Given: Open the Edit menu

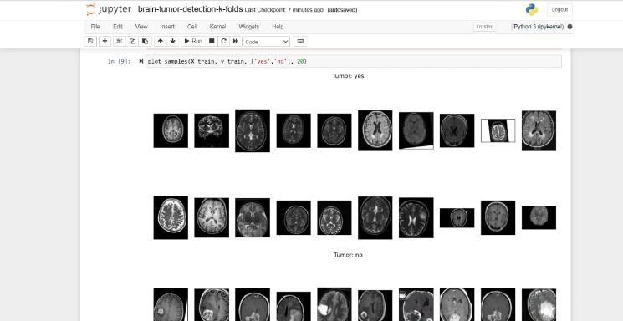Looking at the screenshot, I should coord(118,27).
